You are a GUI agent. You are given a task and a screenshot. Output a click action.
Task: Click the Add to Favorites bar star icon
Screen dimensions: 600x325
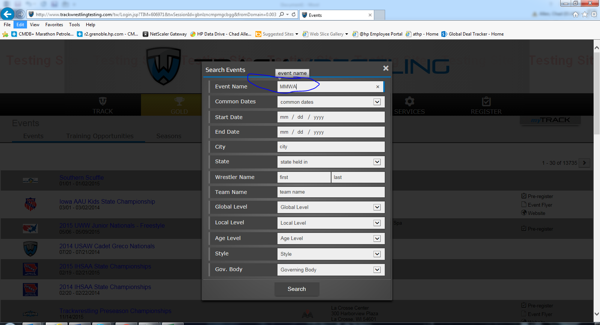[x=5, y=34]
